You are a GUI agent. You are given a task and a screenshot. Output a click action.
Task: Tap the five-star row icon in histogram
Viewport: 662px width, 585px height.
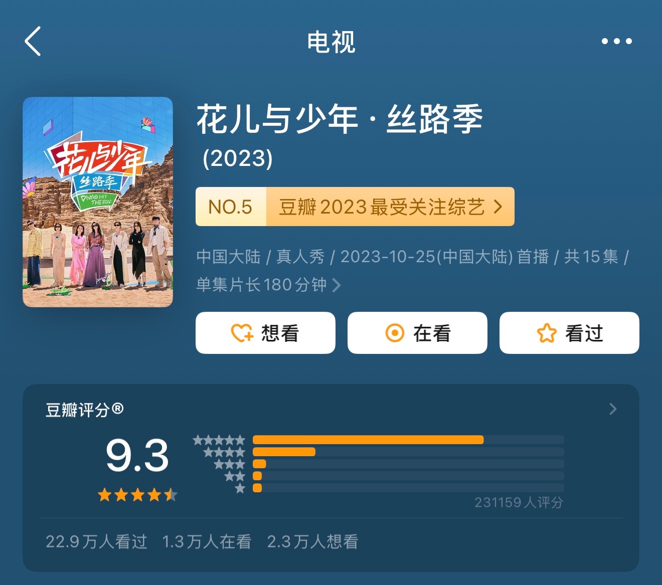point(219,440)
